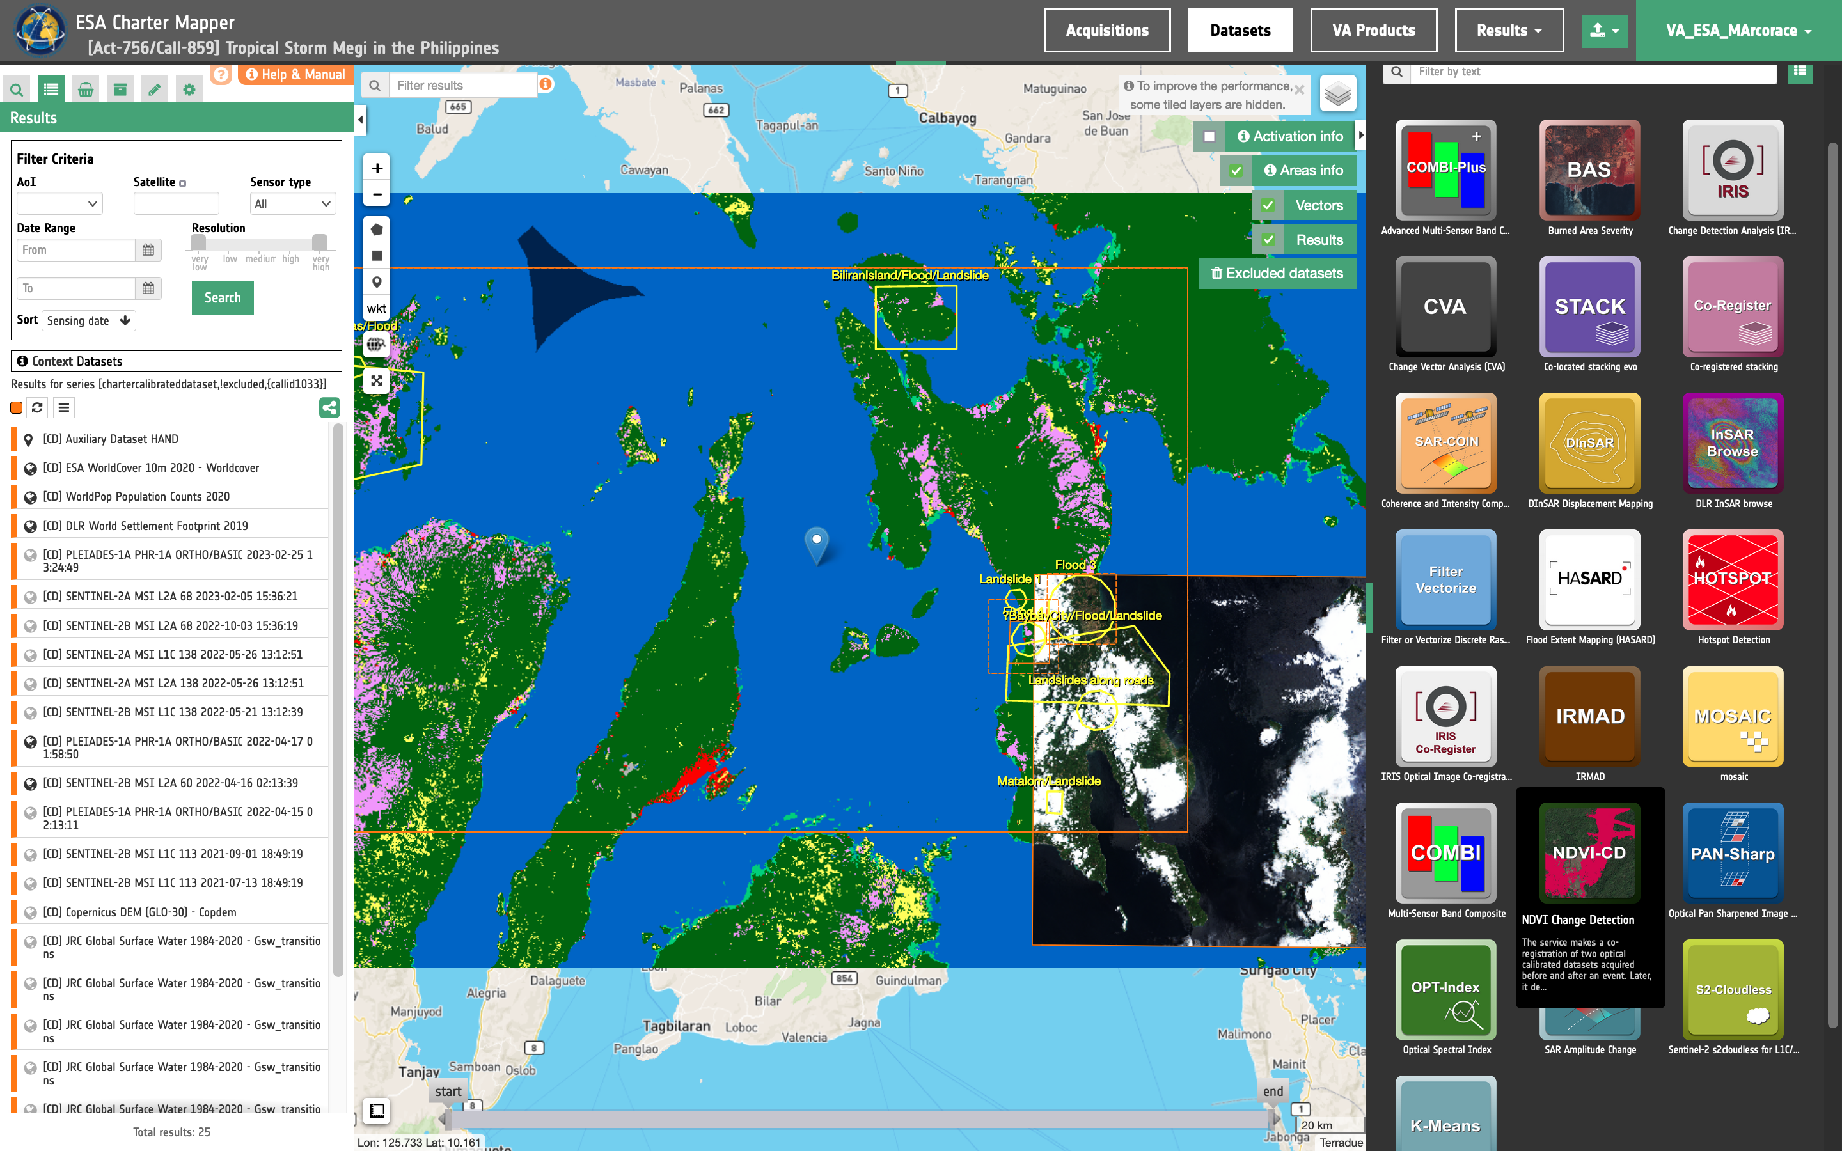This screenshot has width=1842, height=1151.
Task: Uncheck the Vectors layer checkbox
Action: [x=1268, y=205]
